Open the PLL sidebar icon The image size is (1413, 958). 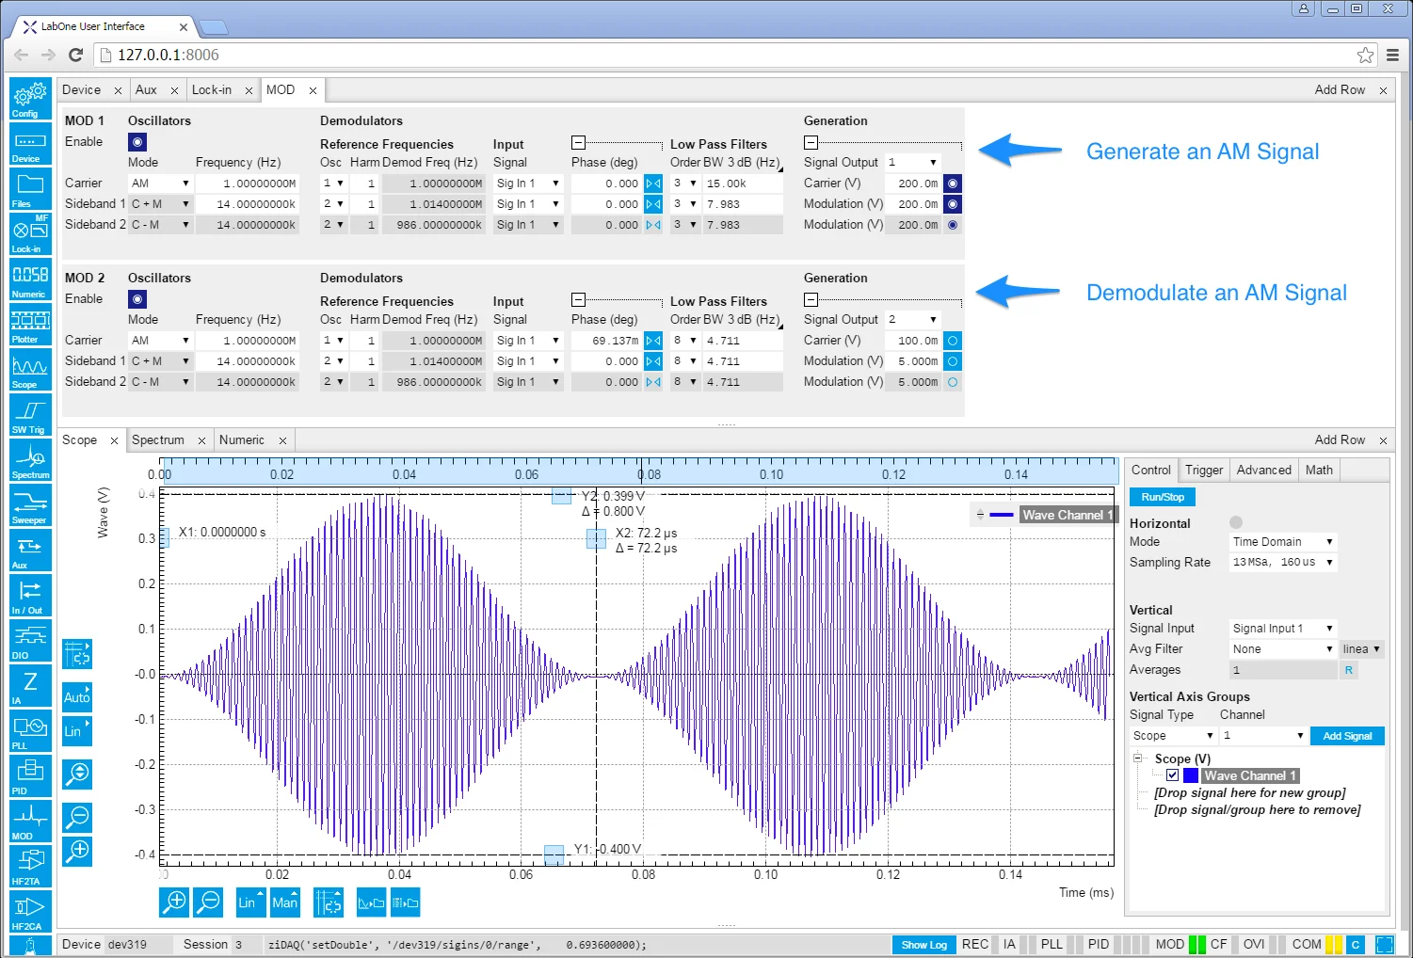point(30,731)
